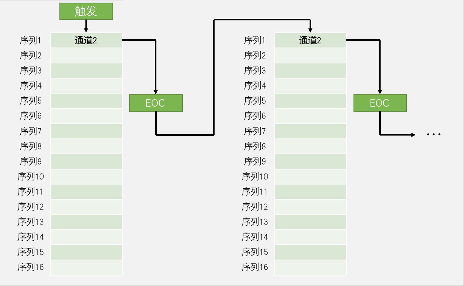The width and height of the screenshot is (464, 286).
Task: Select the empty 序列8 cell in the left table
Action: (86, 146)
